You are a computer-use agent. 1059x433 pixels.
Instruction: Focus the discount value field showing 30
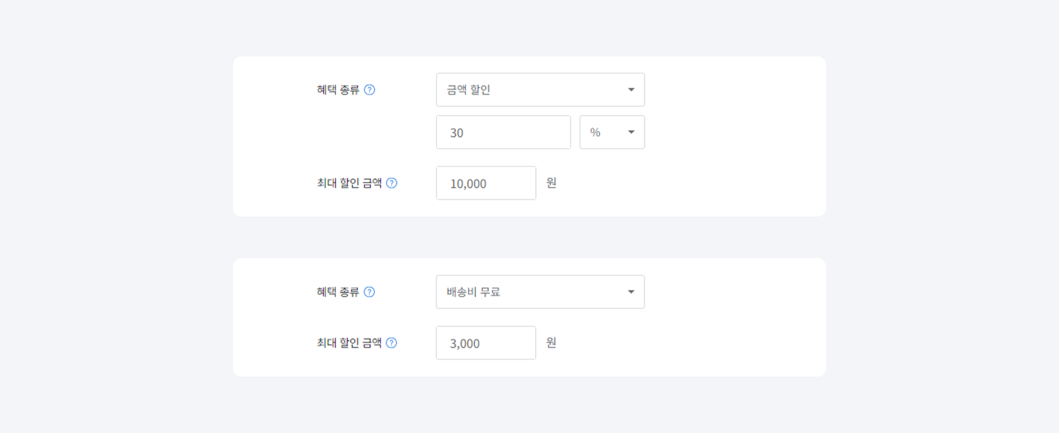point(503,133)
